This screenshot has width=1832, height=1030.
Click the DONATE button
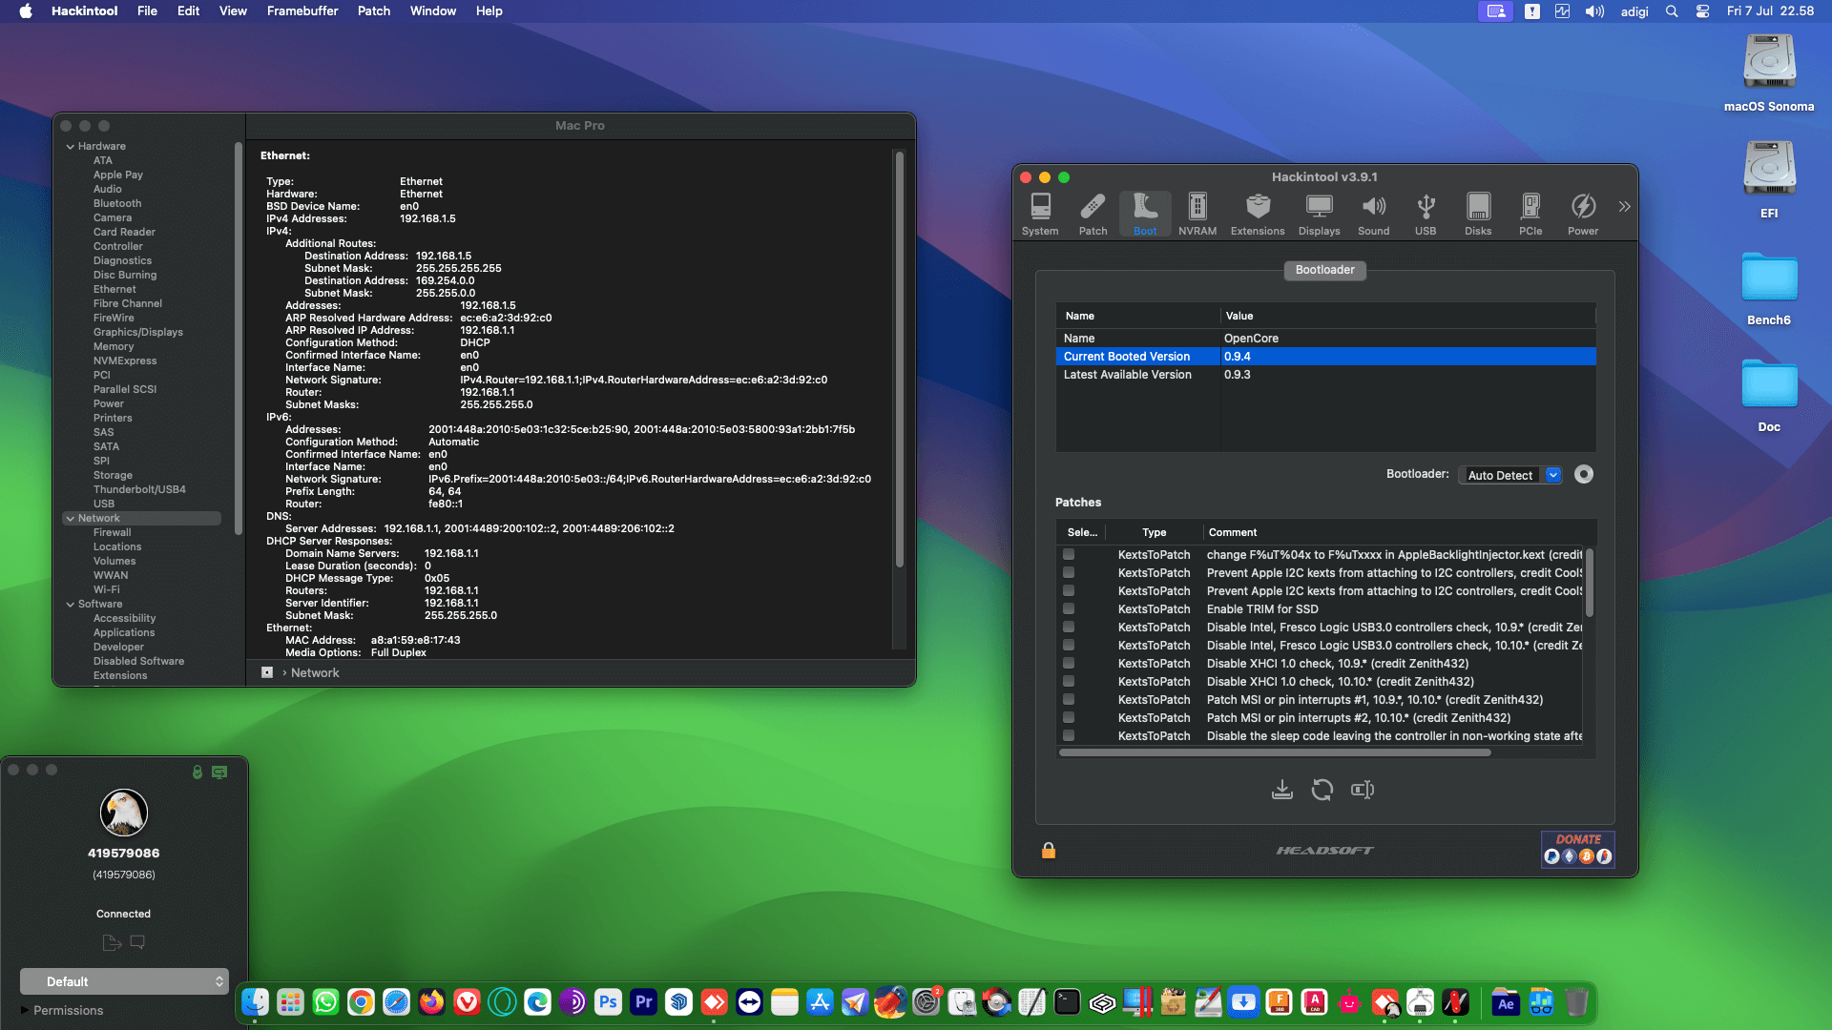click(x=1578, y=848)
